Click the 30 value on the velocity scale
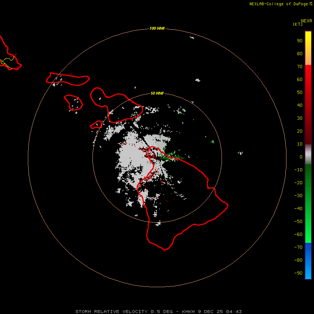314x314 pixels. point(300,118)
